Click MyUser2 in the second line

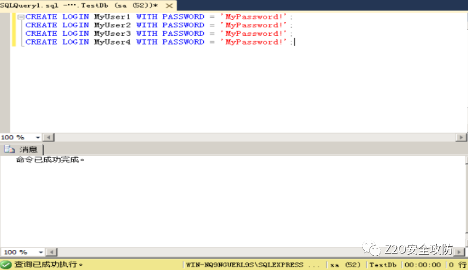(x=112, y=25)
